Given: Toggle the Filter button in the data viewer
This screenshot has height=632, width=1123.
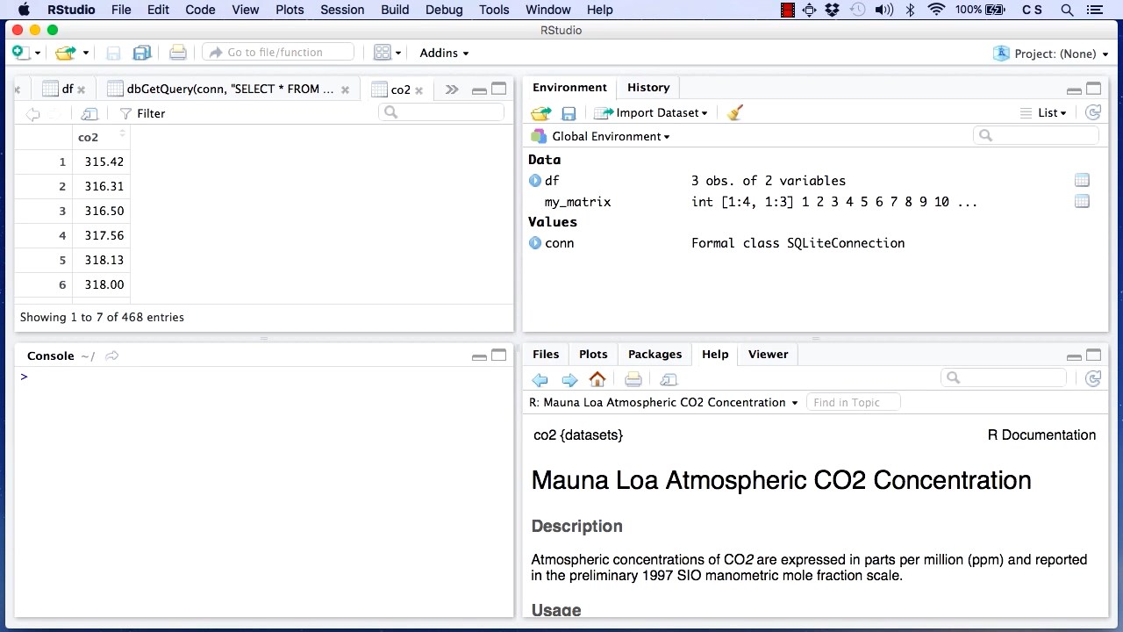Looking at the screenshot, I should pos(142,113).
